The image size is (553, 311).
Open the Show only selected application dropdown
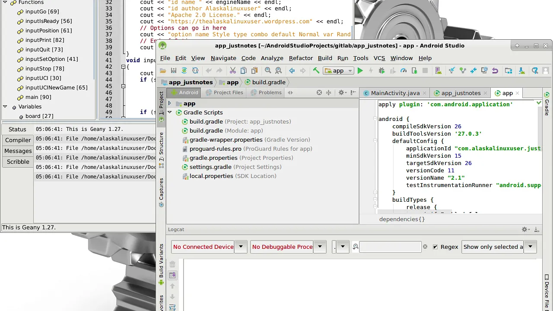pos(499,247)
